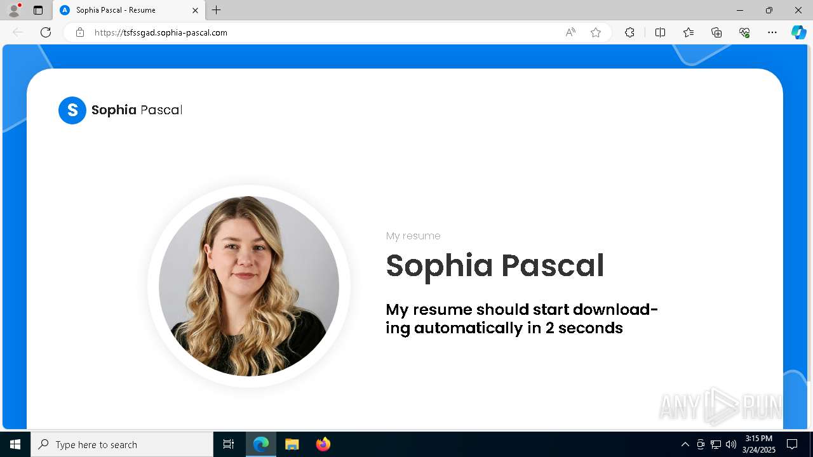Viewport: 813px width, 457px height.
Task: Launch Firefox from taskbar
Action: tap(323, 444)
